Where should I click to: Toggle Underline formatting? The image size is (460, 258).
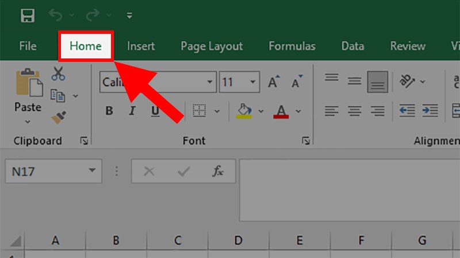pos(155,111)
